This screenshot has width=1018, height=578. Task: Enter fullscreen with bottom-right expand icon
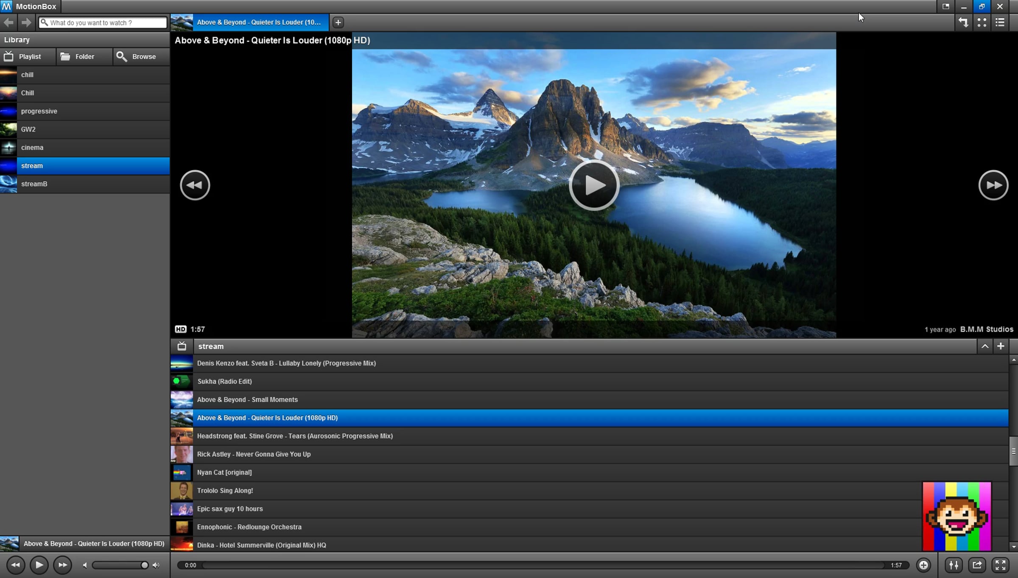pyautogui.click(x=1000, y=565)
